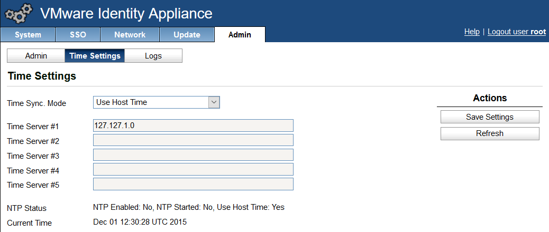
Task: Click the Time Server #4 field
Action: click(x=193, y=170)
